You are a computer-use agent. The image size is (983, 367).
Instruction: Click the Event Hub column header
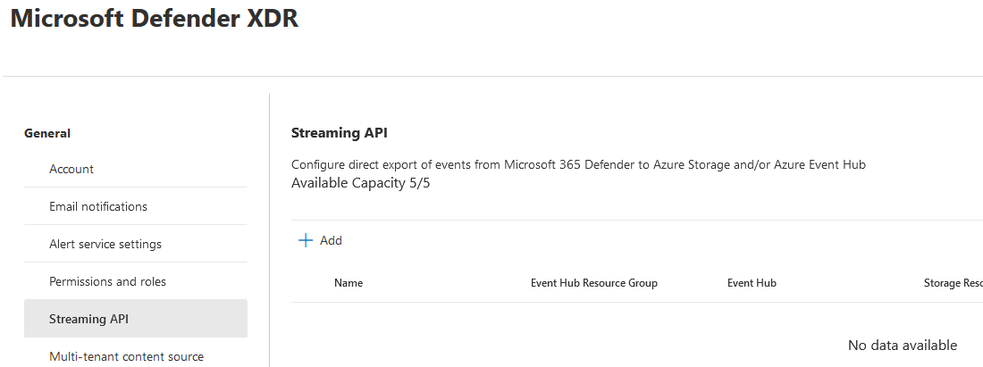752,283
